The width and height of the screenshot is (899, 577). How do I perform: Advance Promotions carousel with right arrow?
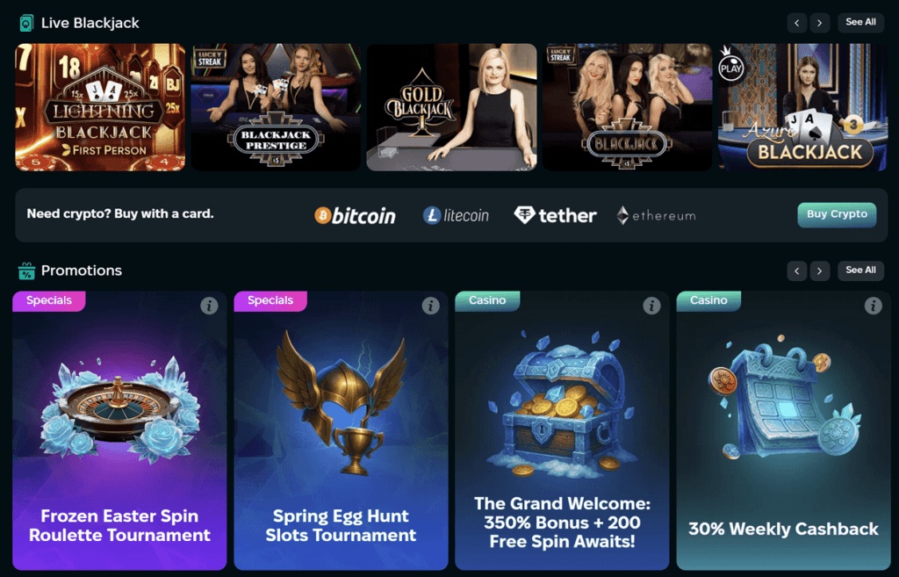[820, 270]
